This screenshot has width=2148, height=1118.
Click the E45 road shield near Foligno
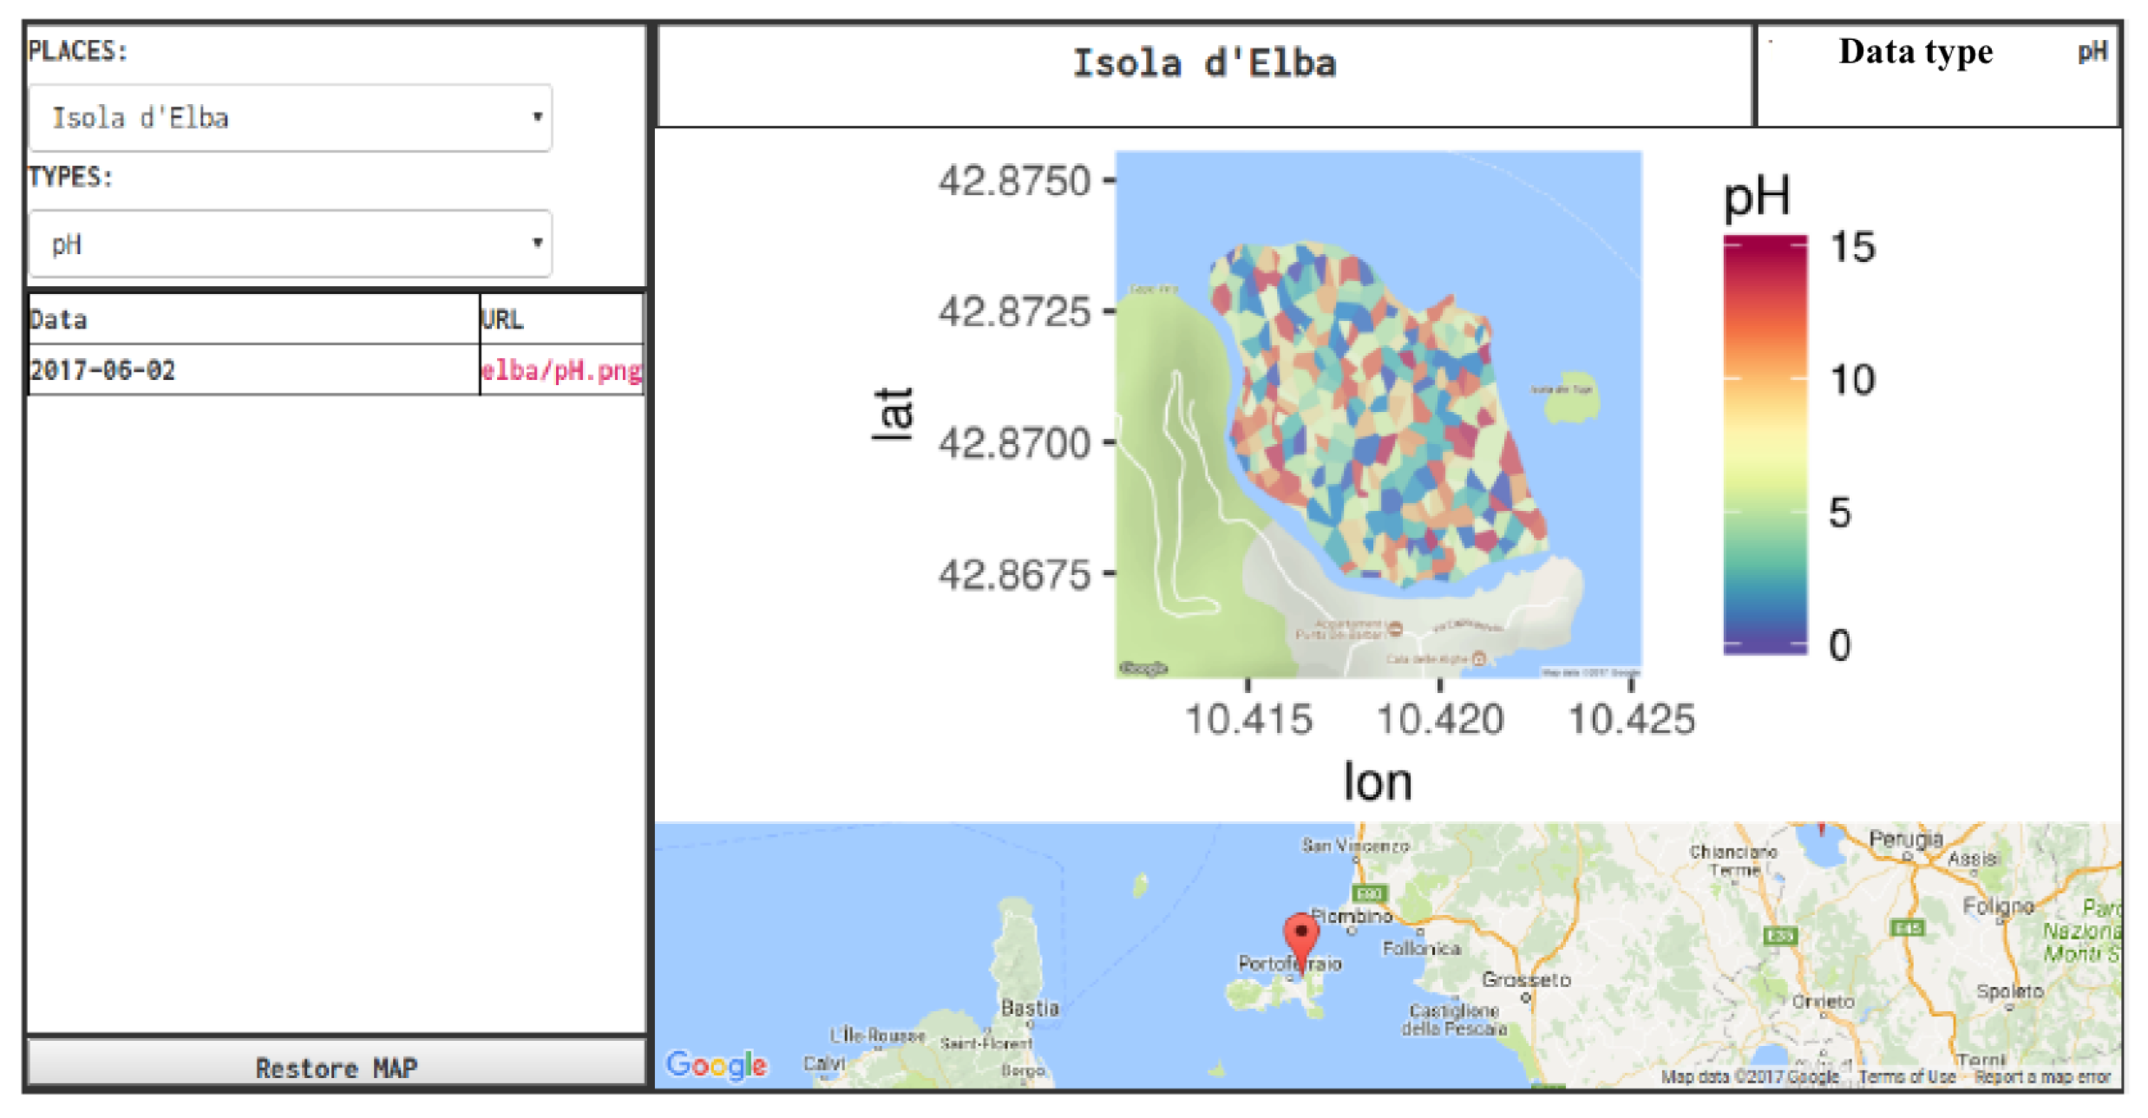(1908, 928)
